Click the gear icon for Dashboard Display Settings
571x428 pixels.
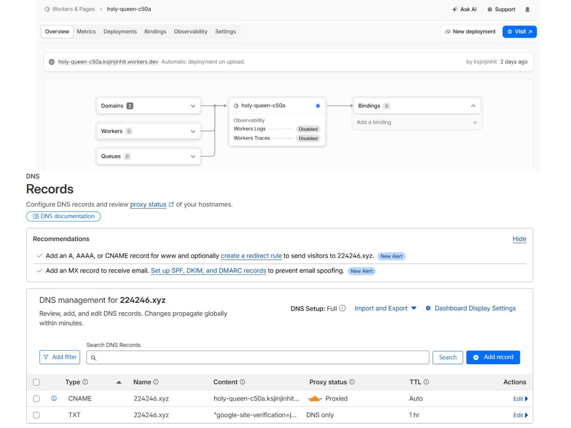428,308
